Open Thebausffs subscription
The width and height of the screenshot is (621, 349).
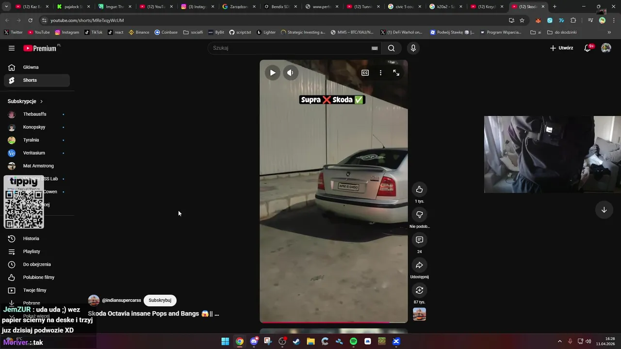pos(37,114)
